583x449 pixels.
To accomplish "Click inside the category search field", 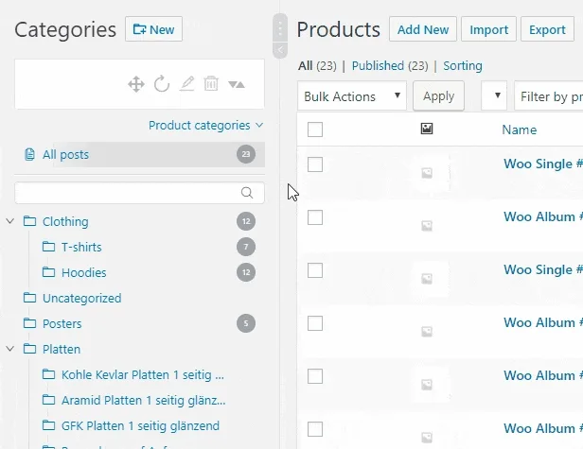I will tap(128, 193).
